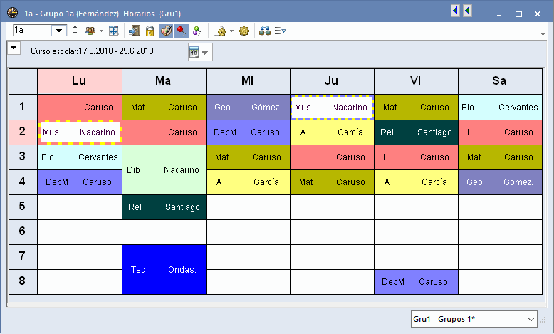Open the list lines dropdown icon
The height and width of the screenshot is (334, 554).
tap(280, 31)
